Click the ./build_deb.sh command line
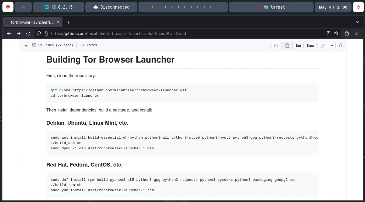 [66, 143]
